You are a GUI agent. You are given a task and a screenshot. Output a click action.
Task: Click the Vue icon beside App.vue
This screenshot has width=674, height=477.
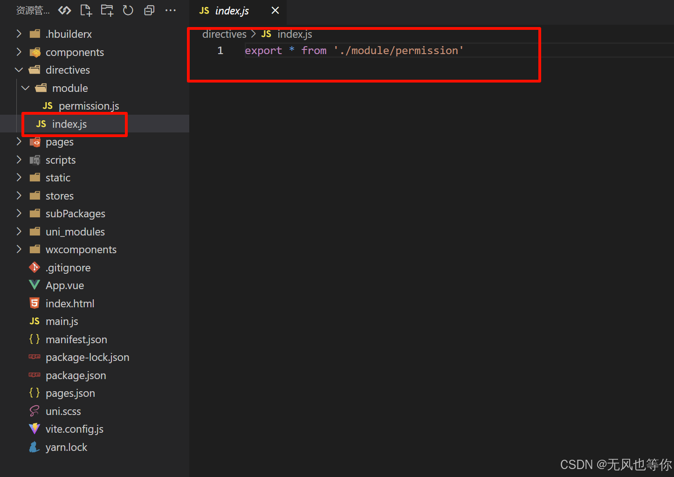point(34,285)
